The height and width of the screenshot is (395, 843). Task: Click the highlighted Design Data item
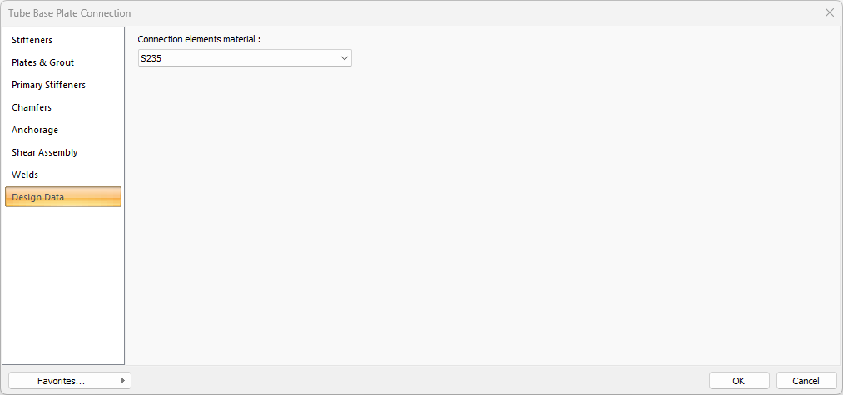[x=63, y=197]
